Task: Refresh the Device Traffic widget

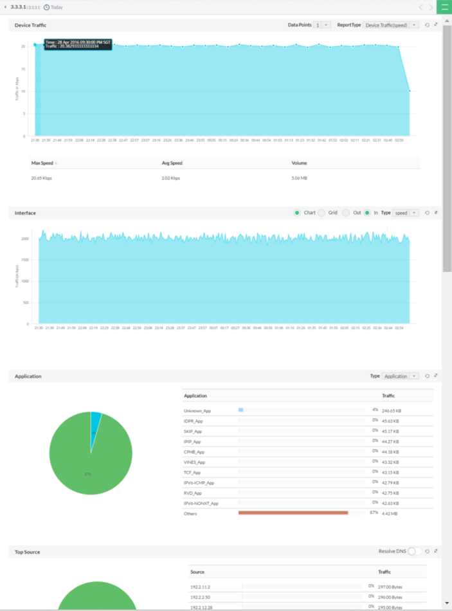Action: [427, 25]
